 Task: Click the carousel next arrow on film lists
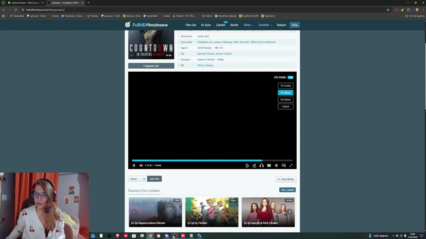pyautogui.click(x=290, y=212)
